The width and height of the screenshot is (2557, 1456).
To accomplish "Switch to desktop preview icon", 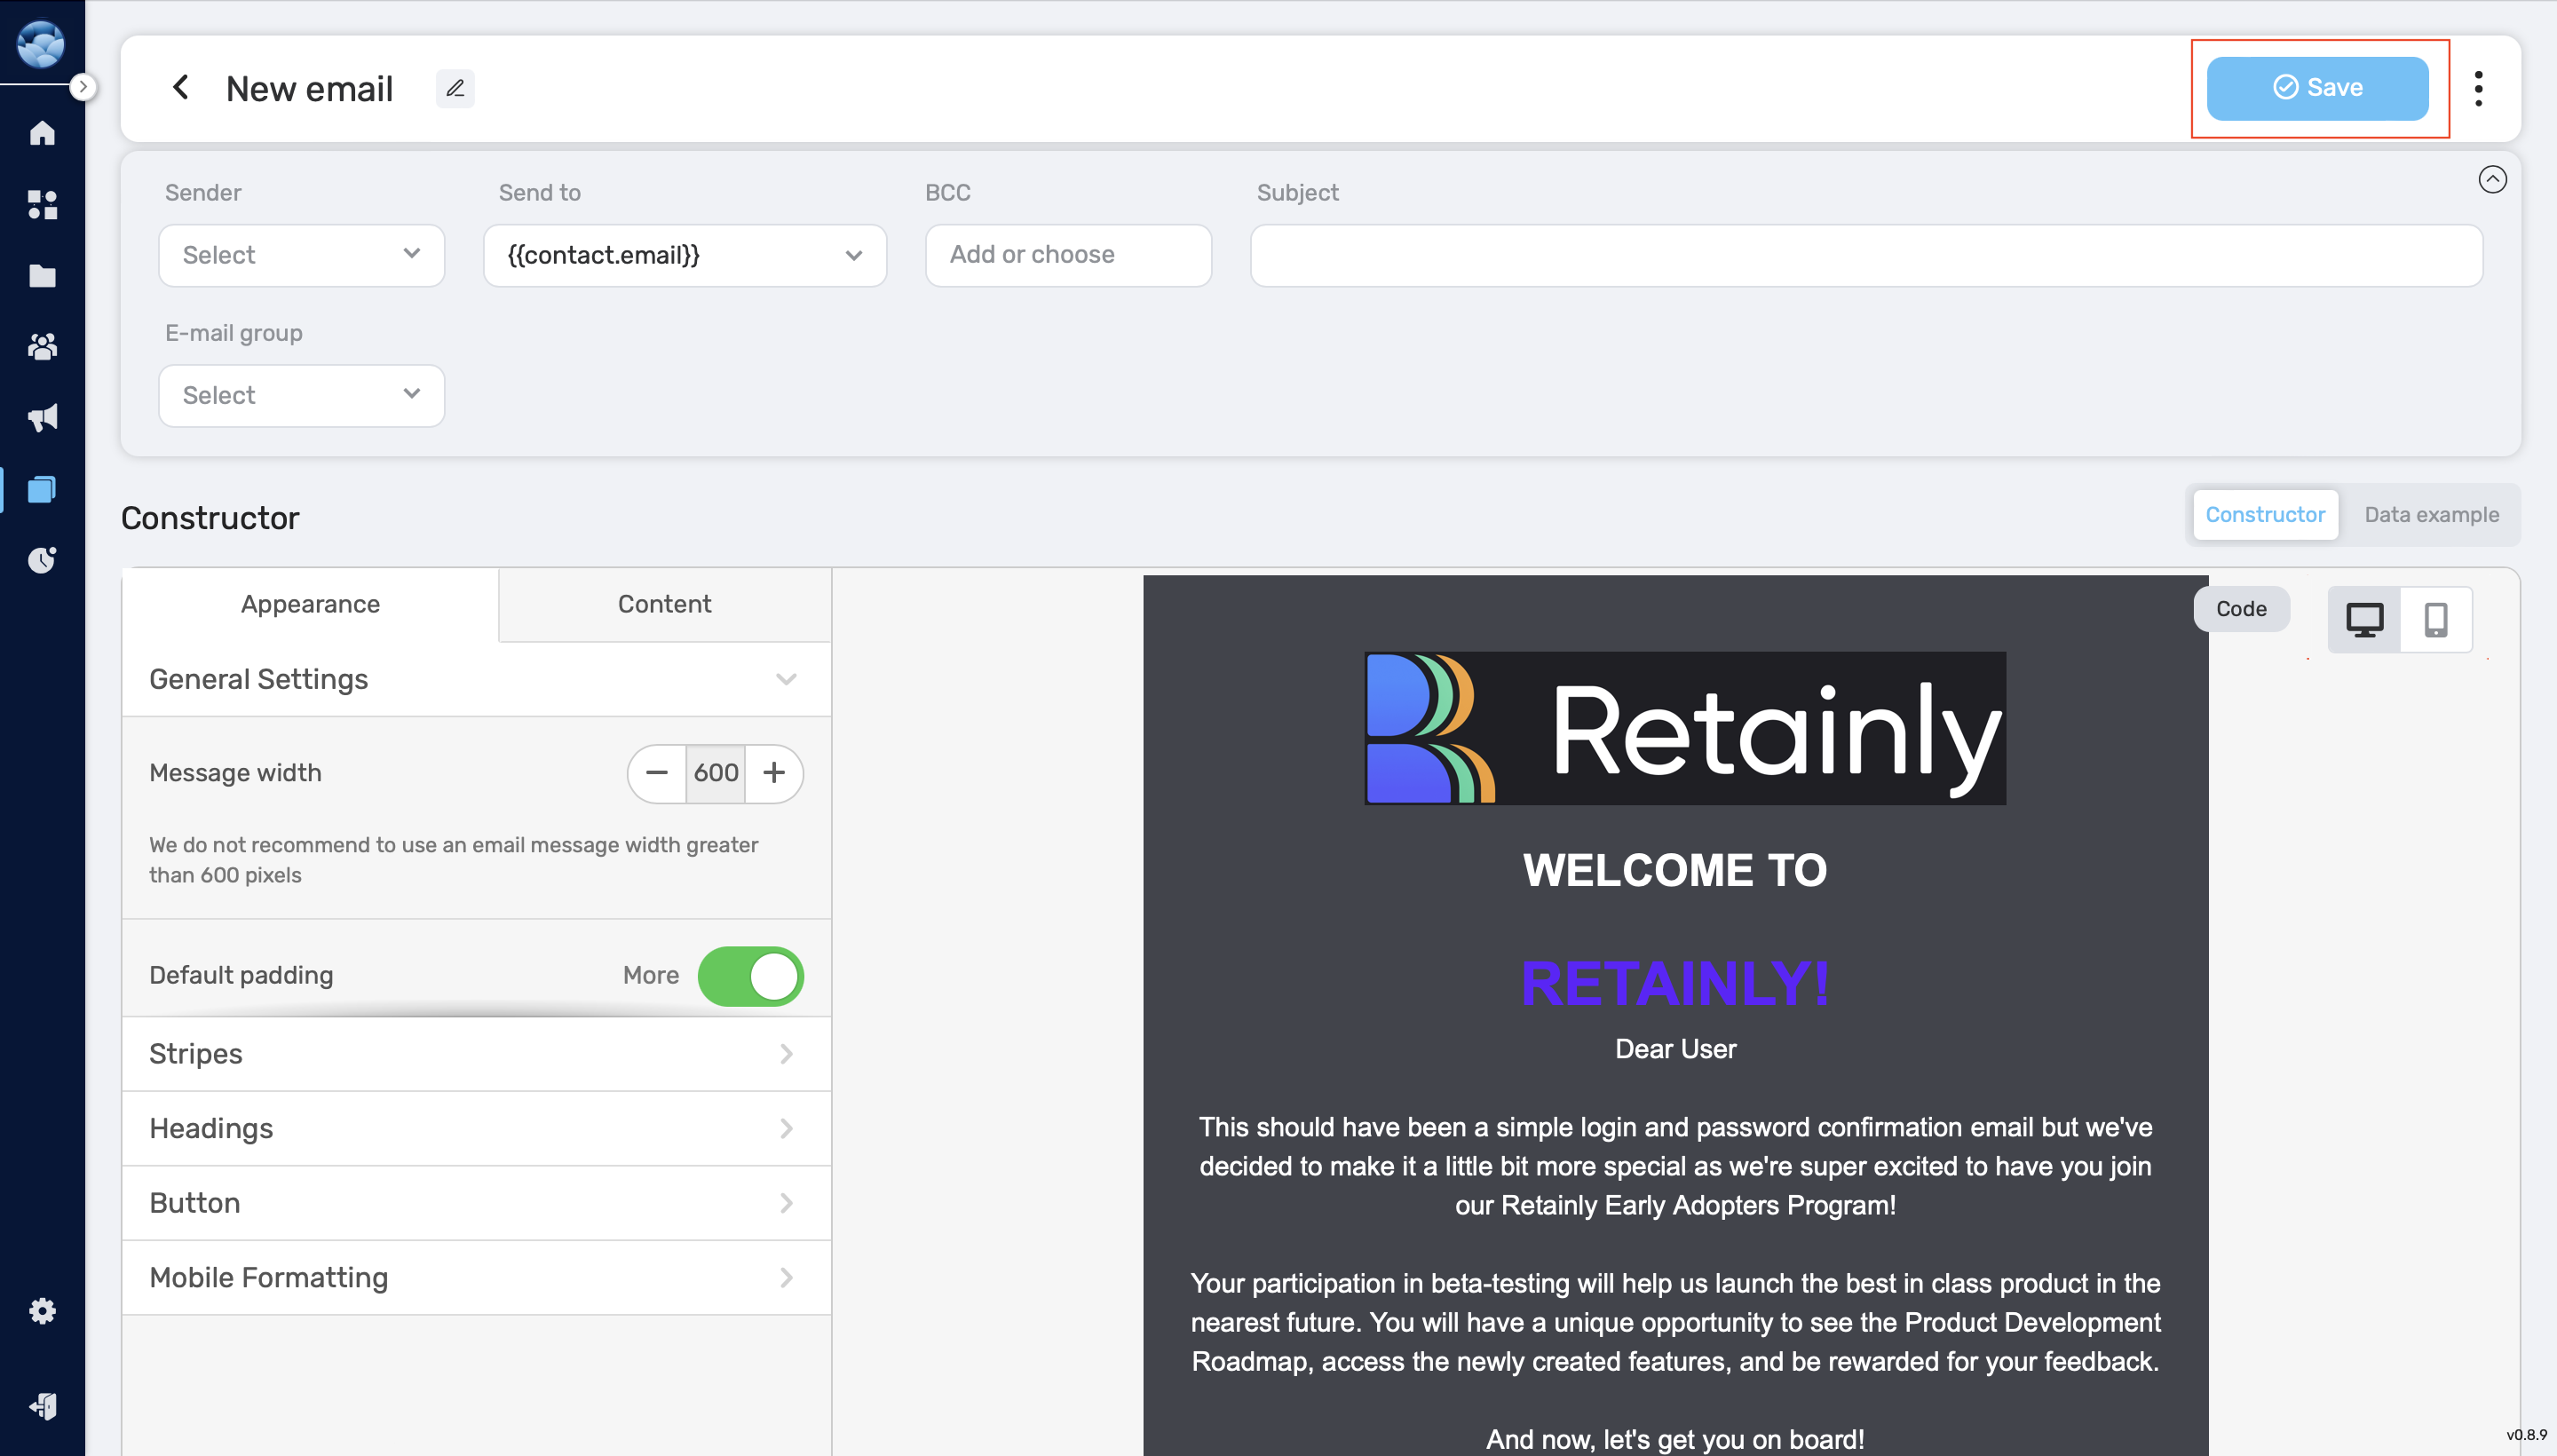I will pos(2365,620).
